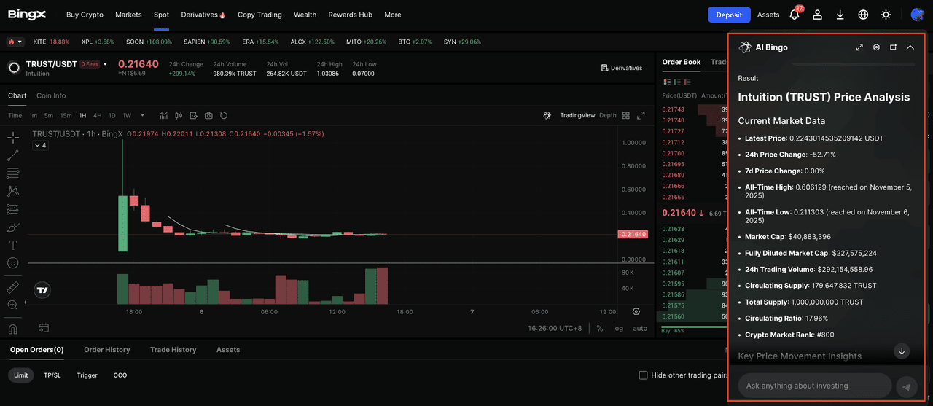Check Hide other trading pairs
The width and height of the screenshot is (933, 406).
point(643,375)
